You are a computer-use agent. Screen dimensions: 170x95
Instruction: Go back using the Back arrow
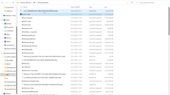coord(2,3)
